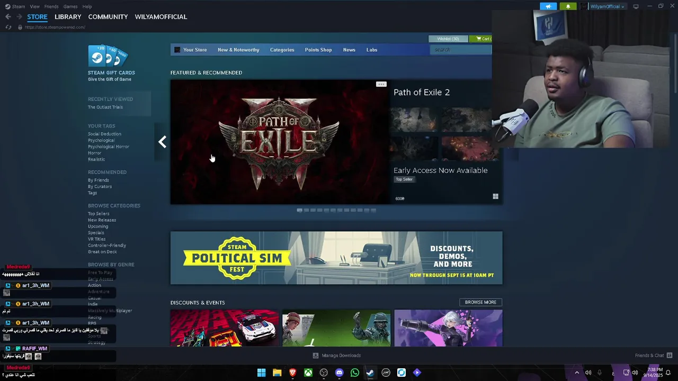Open The Outlast Trials in Recently Viewed
The width and height of the screenshot is (678, 381).
coord(105,107)
